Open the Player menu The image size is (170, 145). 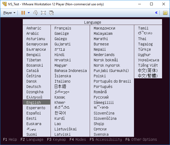[9, 13]
